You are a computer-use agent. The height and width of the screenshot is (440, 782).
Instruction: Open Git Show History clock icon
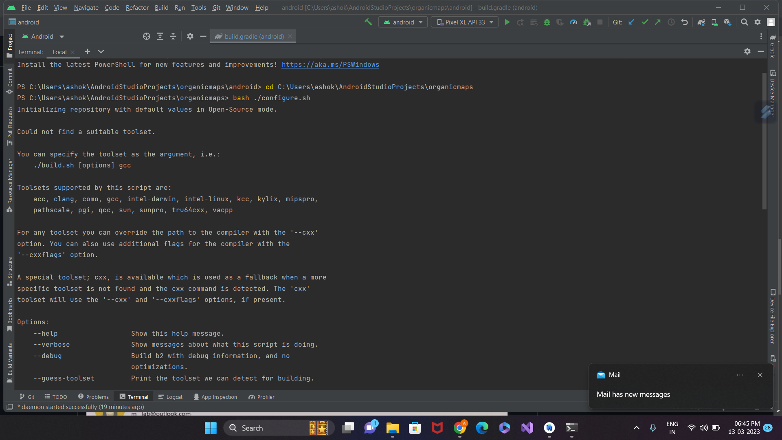[671, 22]
